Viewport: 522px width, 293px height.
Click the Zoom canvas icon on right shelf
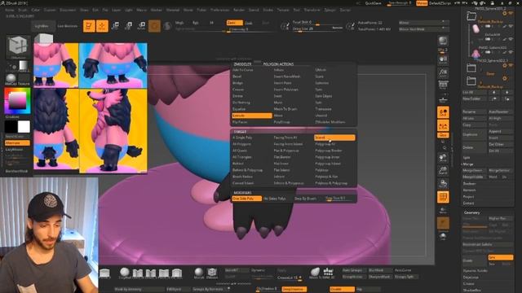(443, 72)
